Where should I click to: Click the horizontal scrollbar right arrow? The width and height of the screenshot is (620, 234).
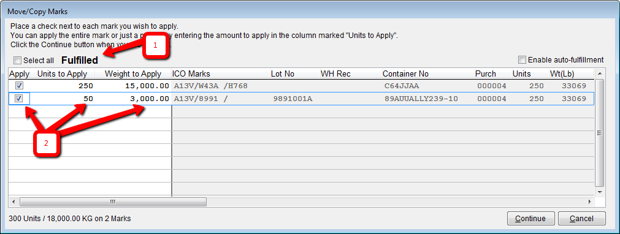tap(589, 202)
